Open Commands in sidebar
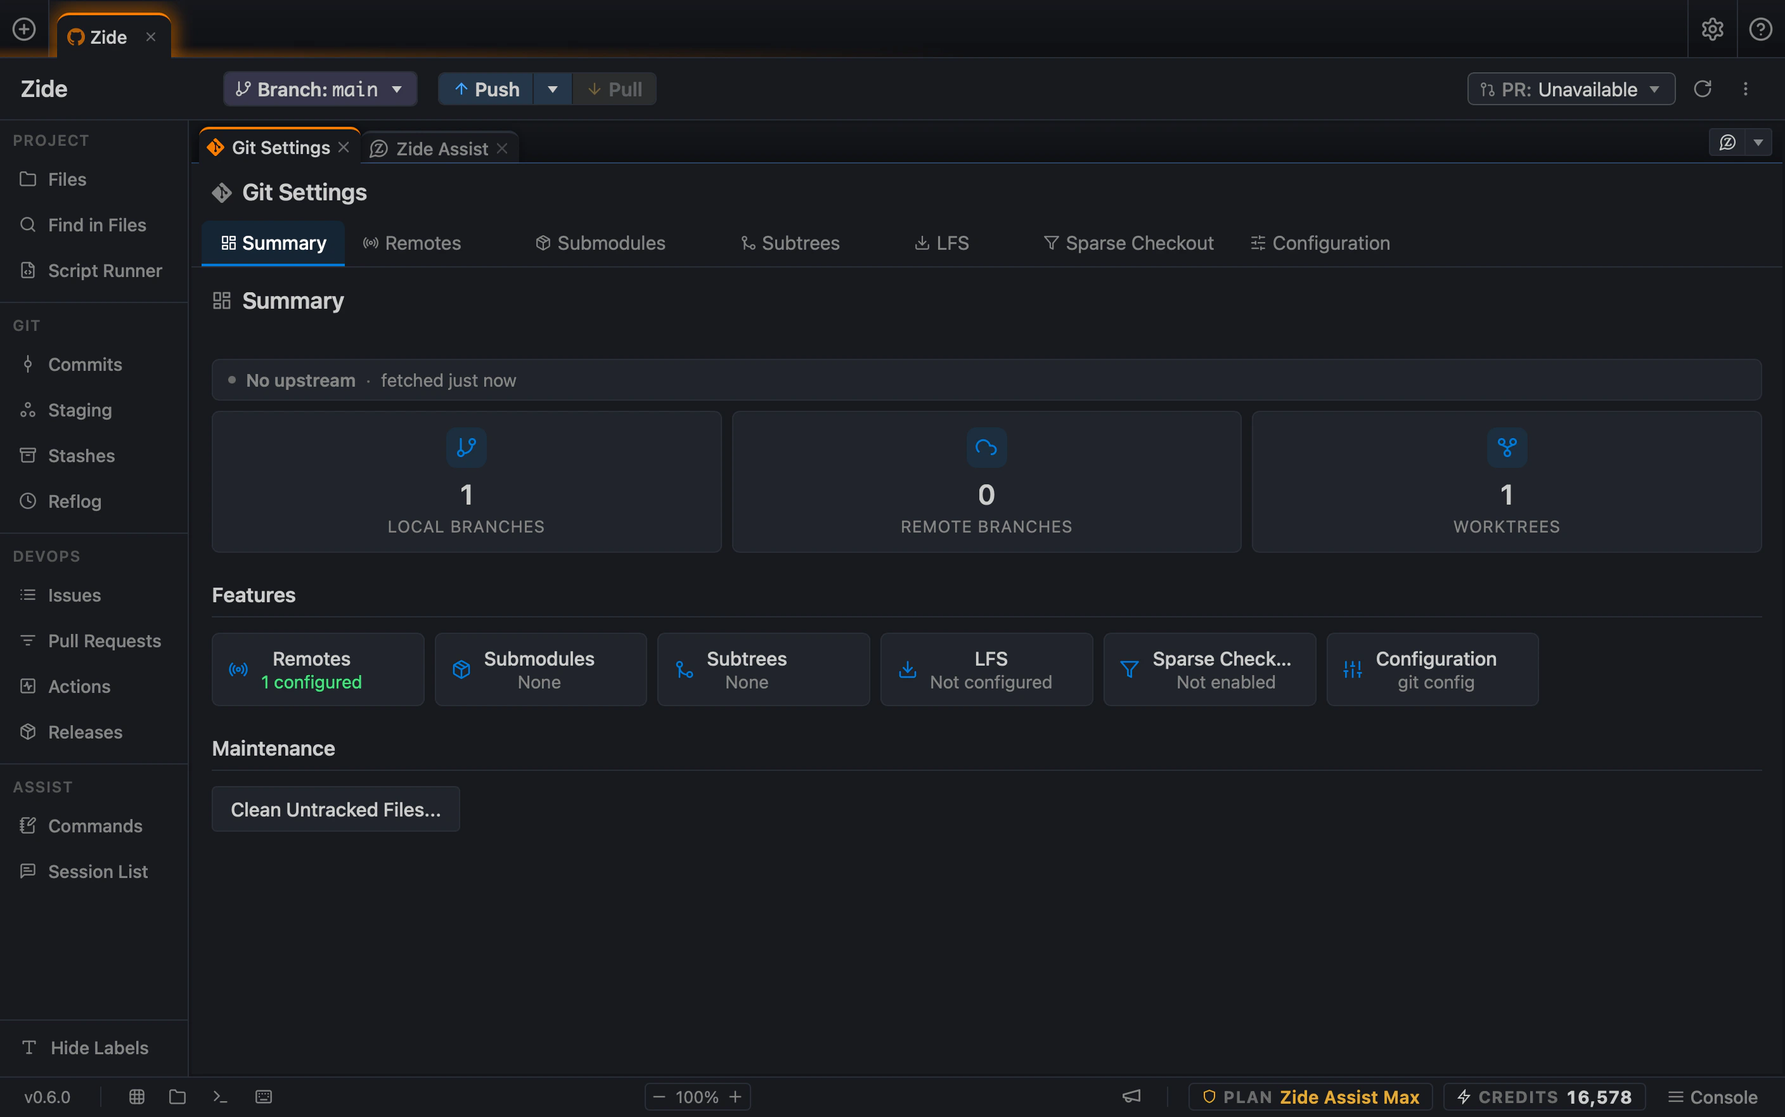This screenshot has width=1785, height=1117. pyautogui.click(x=94, y=826)
